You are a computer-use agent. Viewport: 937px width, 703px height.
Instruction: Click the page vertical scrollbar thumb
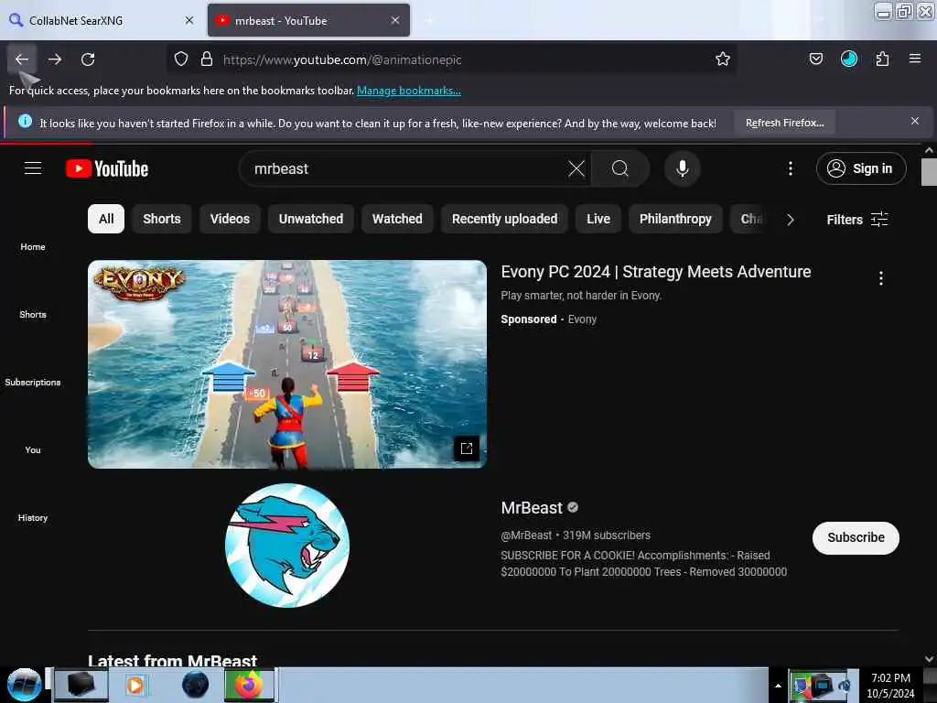pyautogui.click(x=929, y=172)
